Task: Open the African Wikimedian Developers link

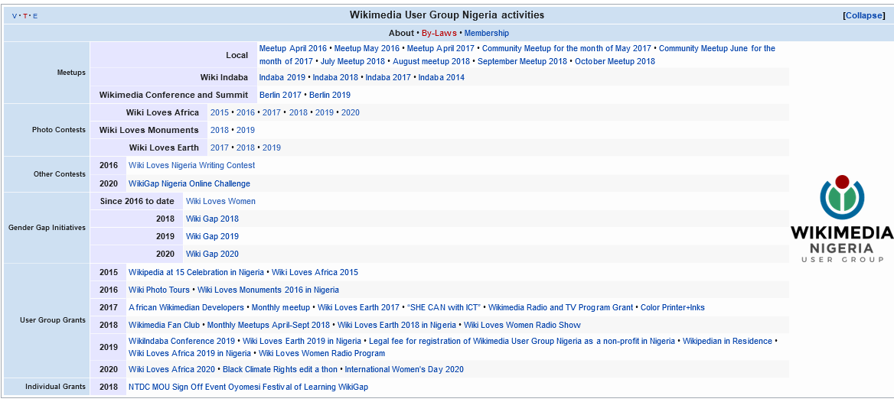Action: click(x=186, y=307)
